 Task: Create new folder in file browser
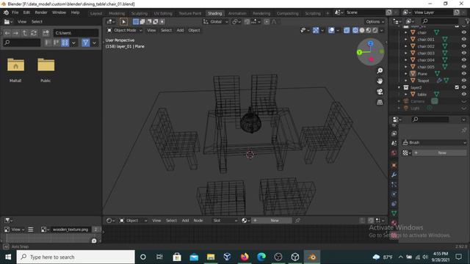click(46, 33)
